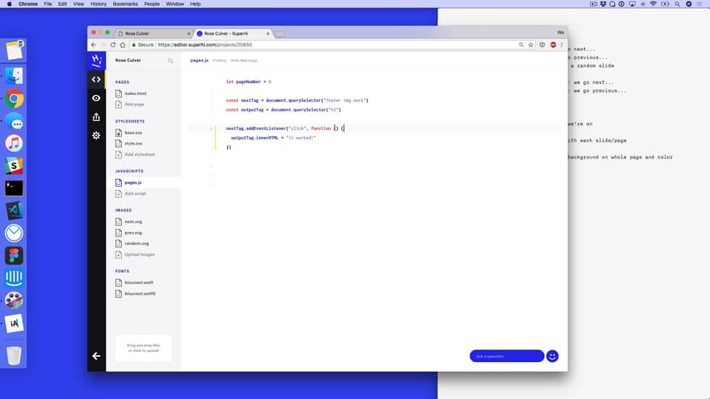Click the drag and drop upload box
The width and height of the screenshot is (710, 399).
143,348
